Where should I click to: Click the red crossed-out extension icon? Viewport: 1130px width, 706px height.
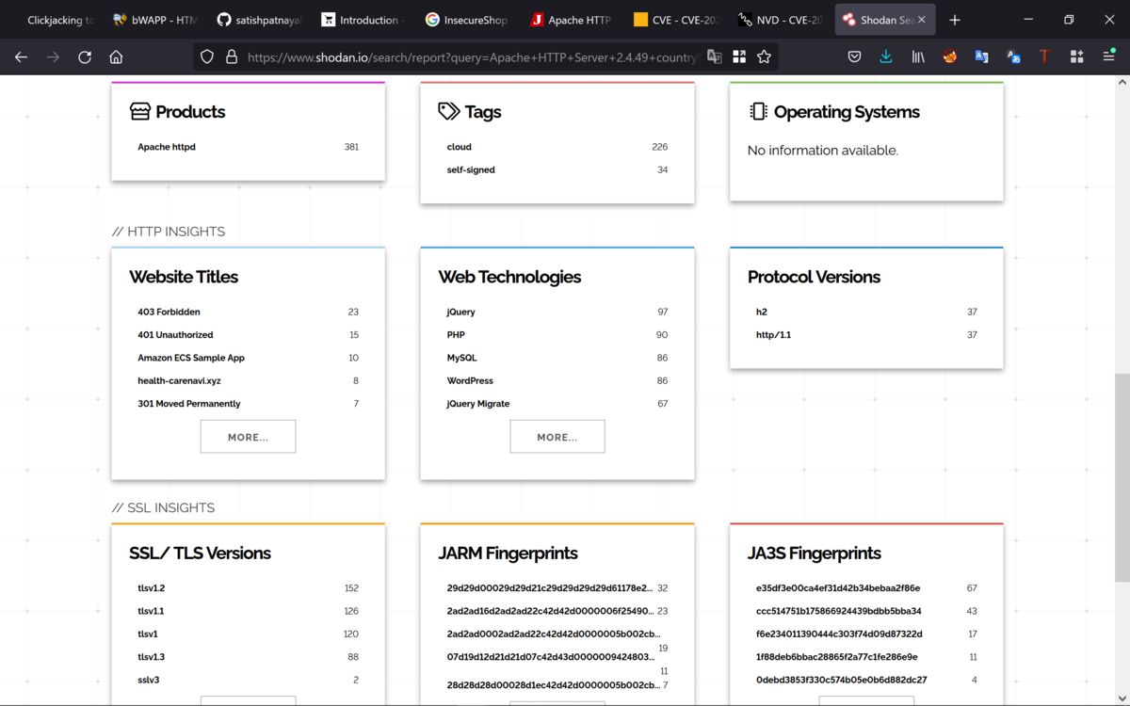coord(950,57)
